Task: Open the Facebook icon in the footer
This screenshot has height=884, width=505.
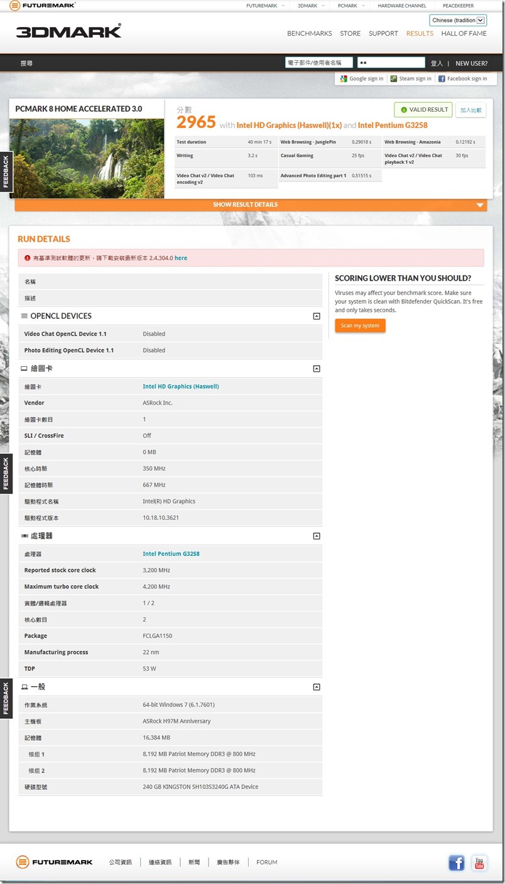Action: point(457,863)
